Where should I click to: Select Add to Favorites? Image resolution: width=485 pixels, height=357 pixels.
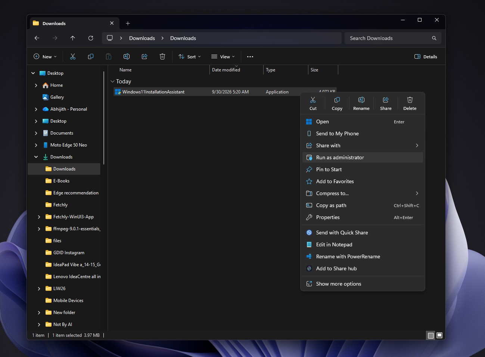click(x=363, y=181)
